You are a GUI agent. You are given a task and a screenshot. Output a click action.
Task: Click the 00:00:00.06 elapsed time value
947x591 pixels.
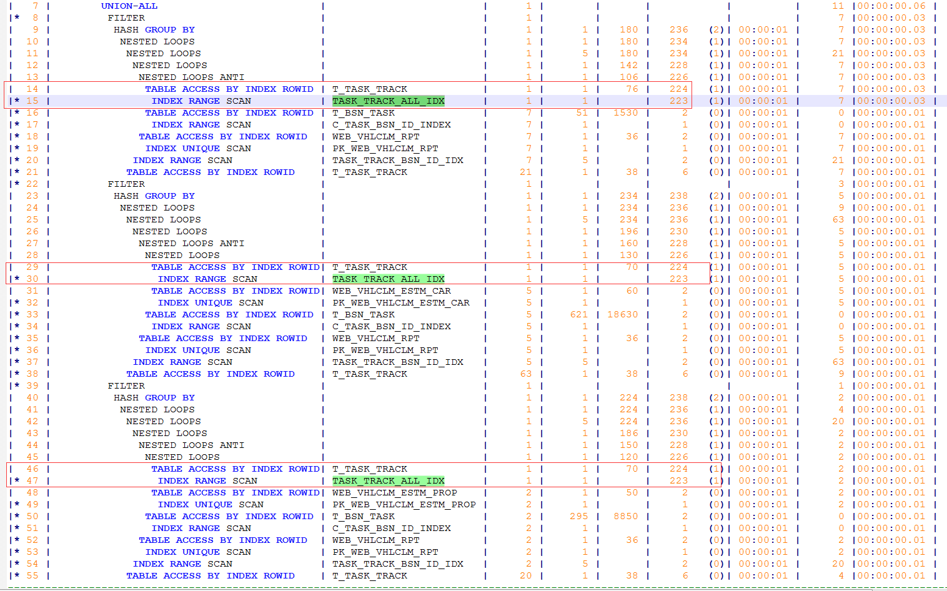891,6
